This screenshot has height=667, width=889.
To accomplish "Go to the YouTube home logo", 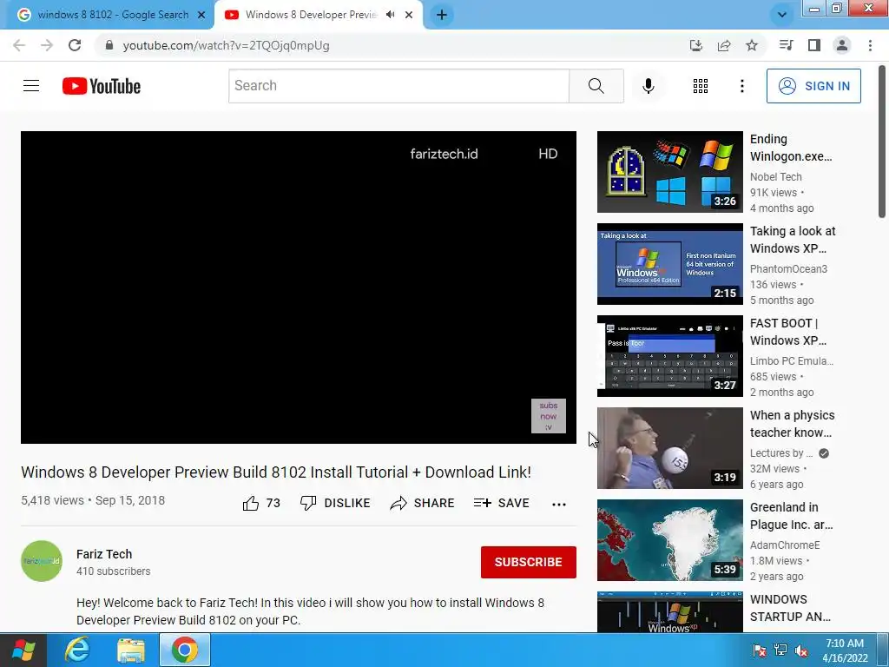I will pyautogui.click(x=102, y=86).
